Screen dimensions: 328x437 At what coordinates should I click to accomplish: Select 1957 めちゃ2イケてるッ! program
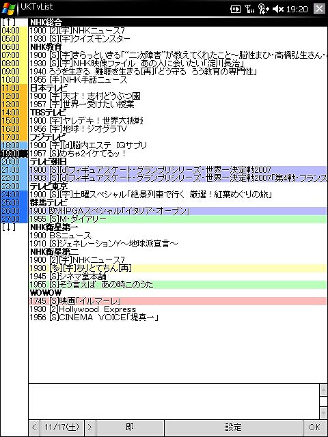pyautogui.click(x=178, y=154)
